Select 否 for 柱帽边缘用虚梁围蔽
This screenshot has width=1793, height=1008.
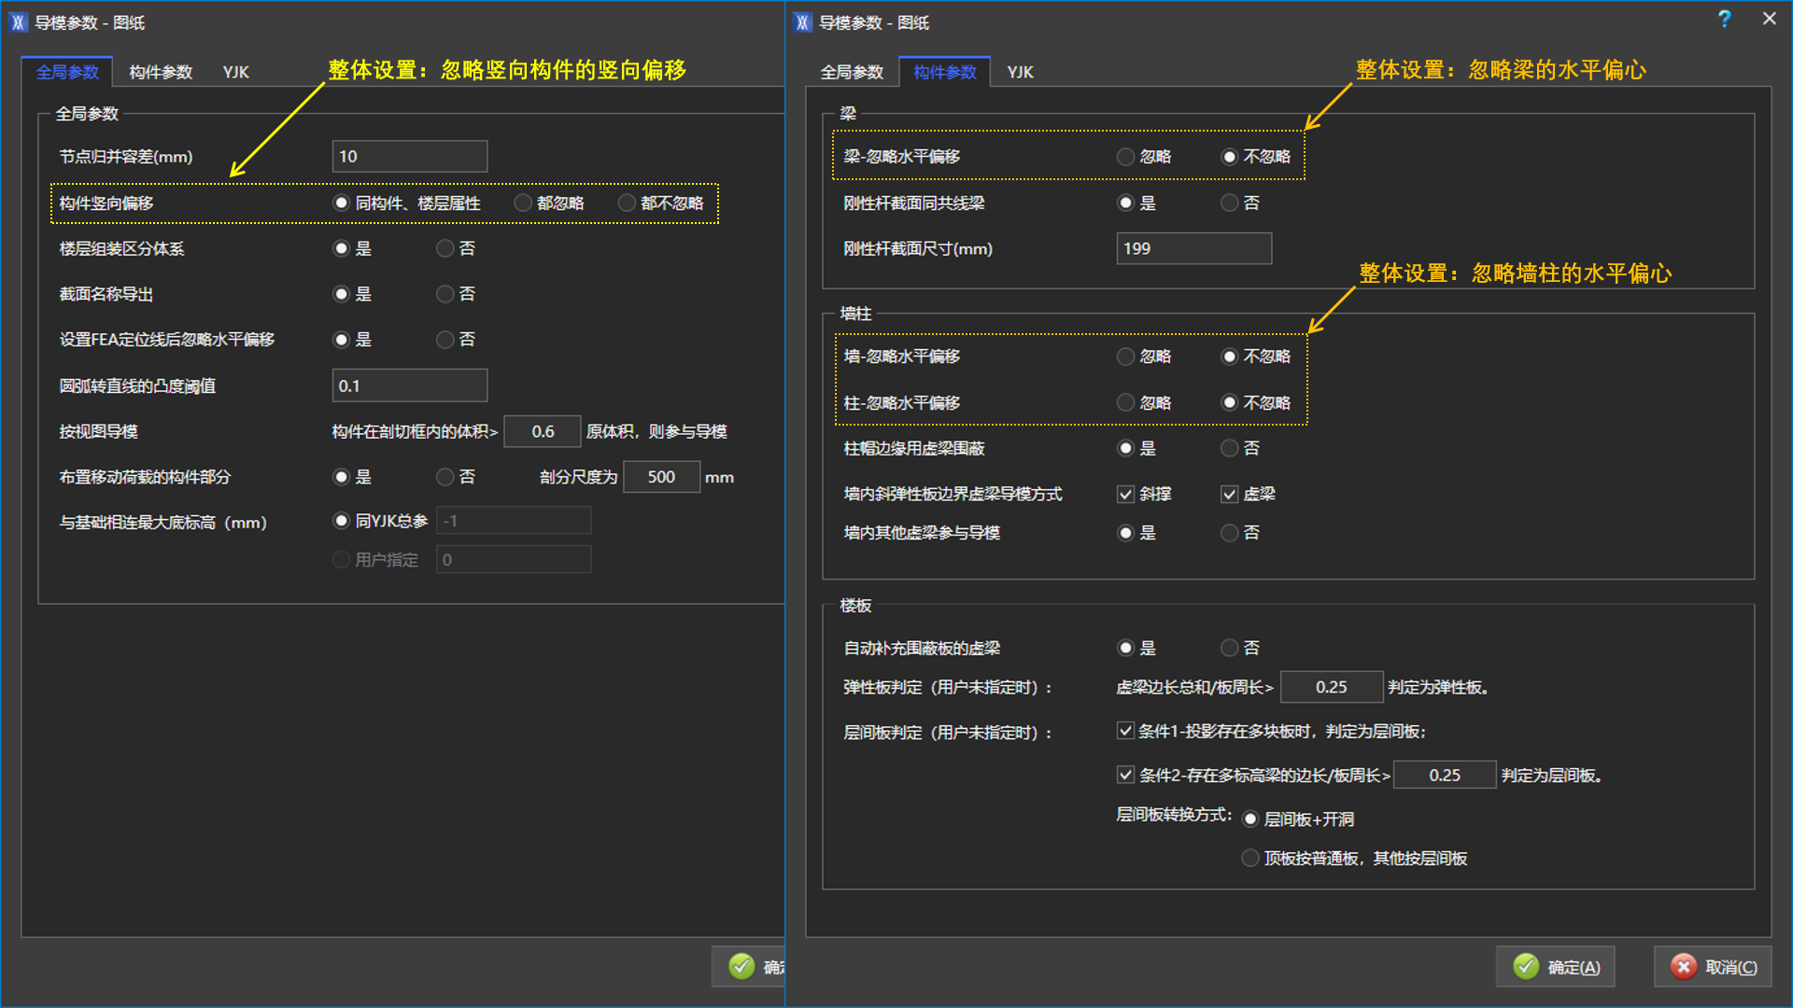(1230, 449)
